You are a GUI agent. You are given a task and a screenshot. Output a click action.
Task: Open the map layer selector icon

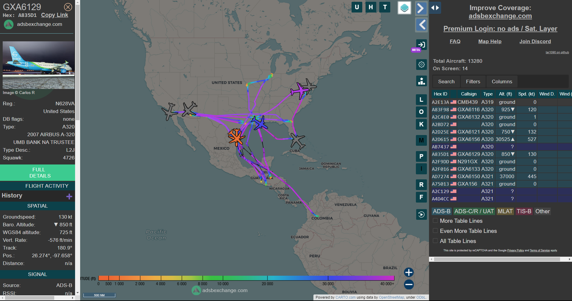point(404,8)
